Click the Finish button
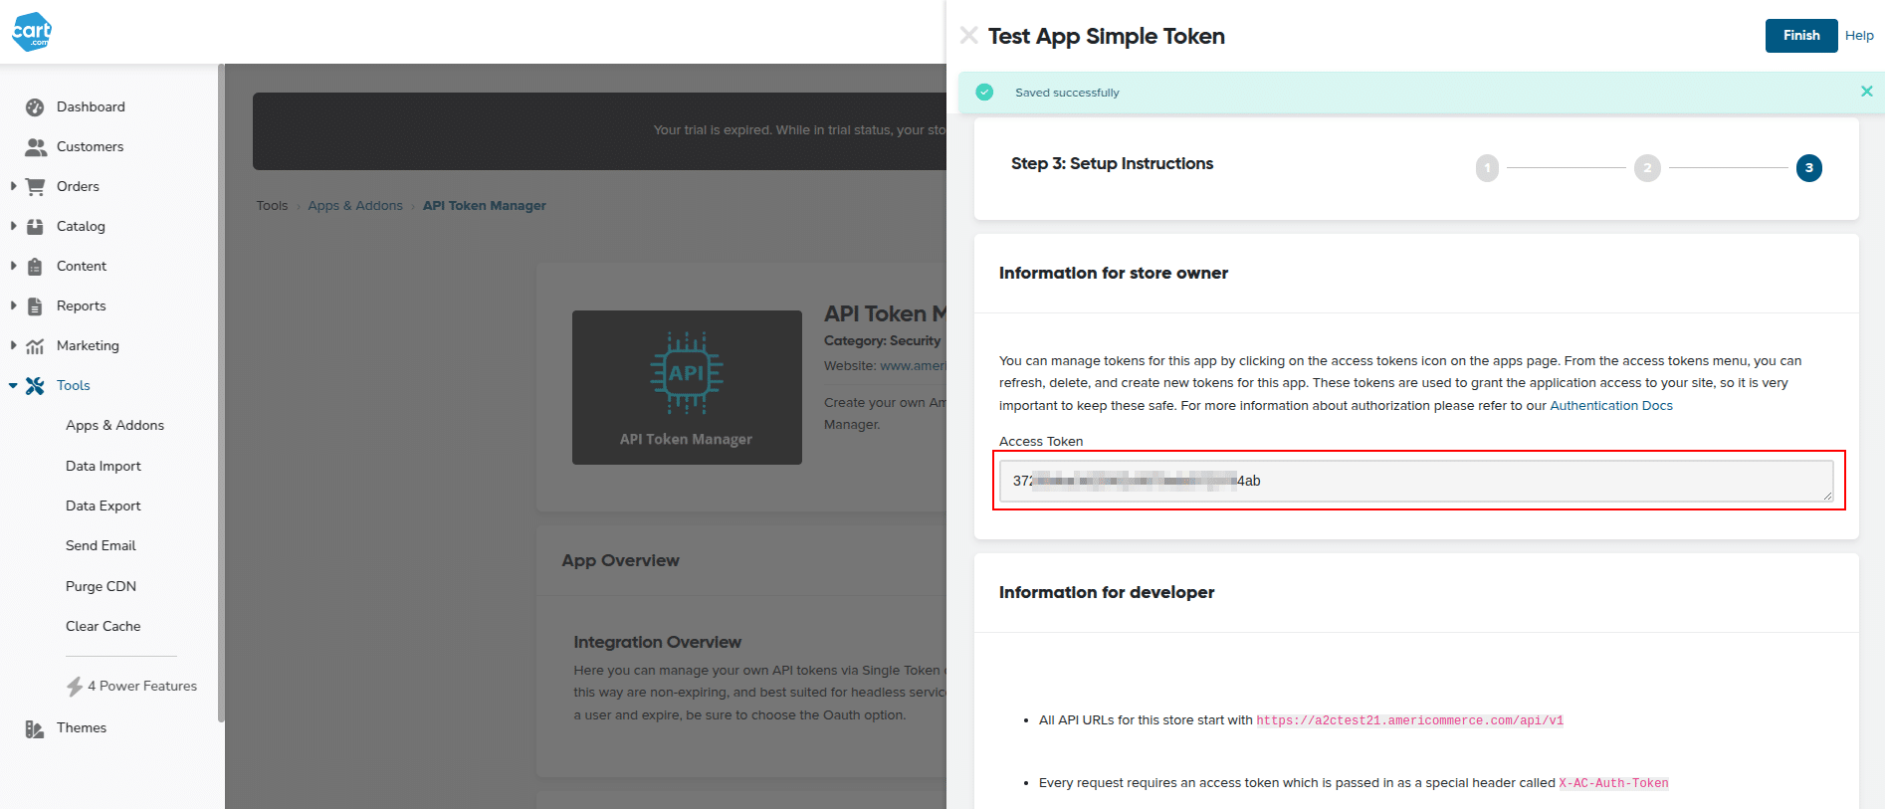 click(x=1801, y=36)
